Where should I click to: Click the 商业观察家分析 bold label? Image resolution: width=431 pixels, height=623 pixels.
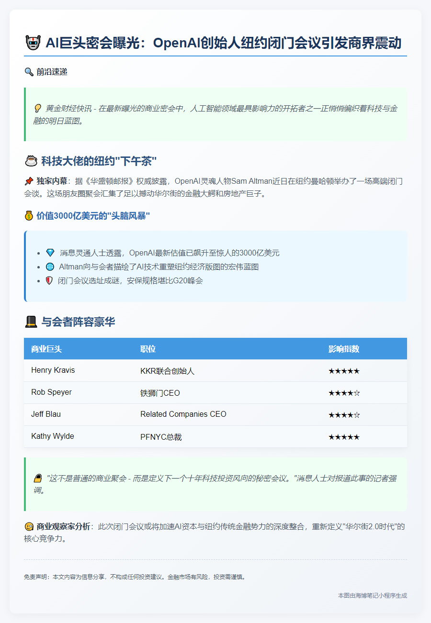pyautogui.click(x=63, y=526)
